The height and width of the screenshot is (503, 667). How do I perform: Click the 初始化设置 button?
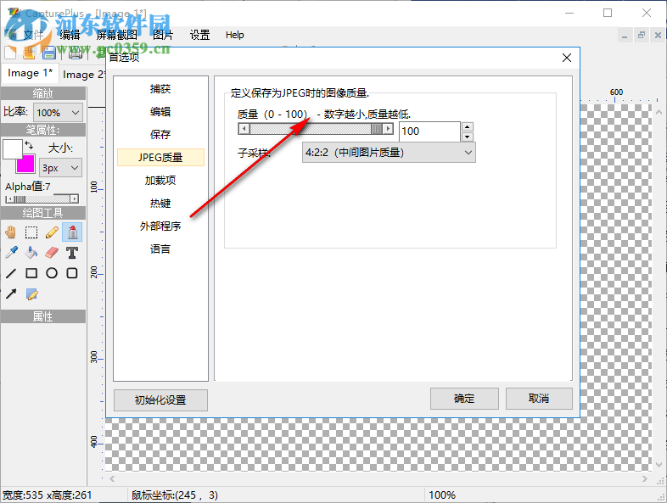[x=160, y=400]
